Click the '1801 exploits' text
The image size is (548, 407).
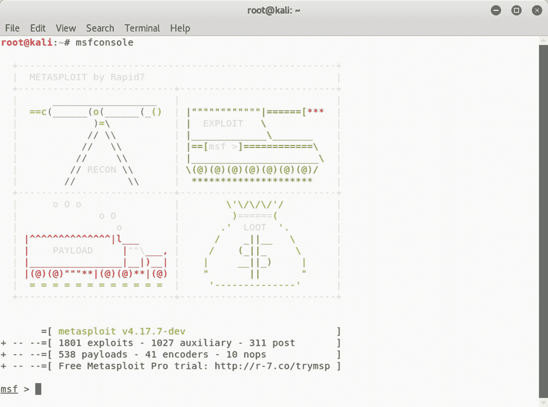click(96, 343)
